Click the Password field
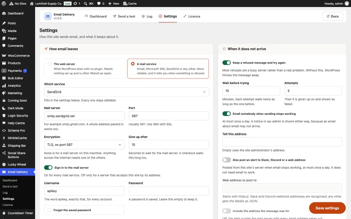351x219 pixels. 169,191
